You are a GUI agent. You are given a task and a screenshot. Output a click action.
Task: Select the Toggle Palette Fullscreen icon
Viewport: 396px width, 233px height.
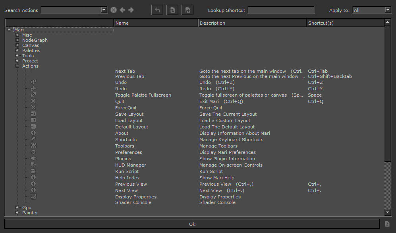coord(33,95)
